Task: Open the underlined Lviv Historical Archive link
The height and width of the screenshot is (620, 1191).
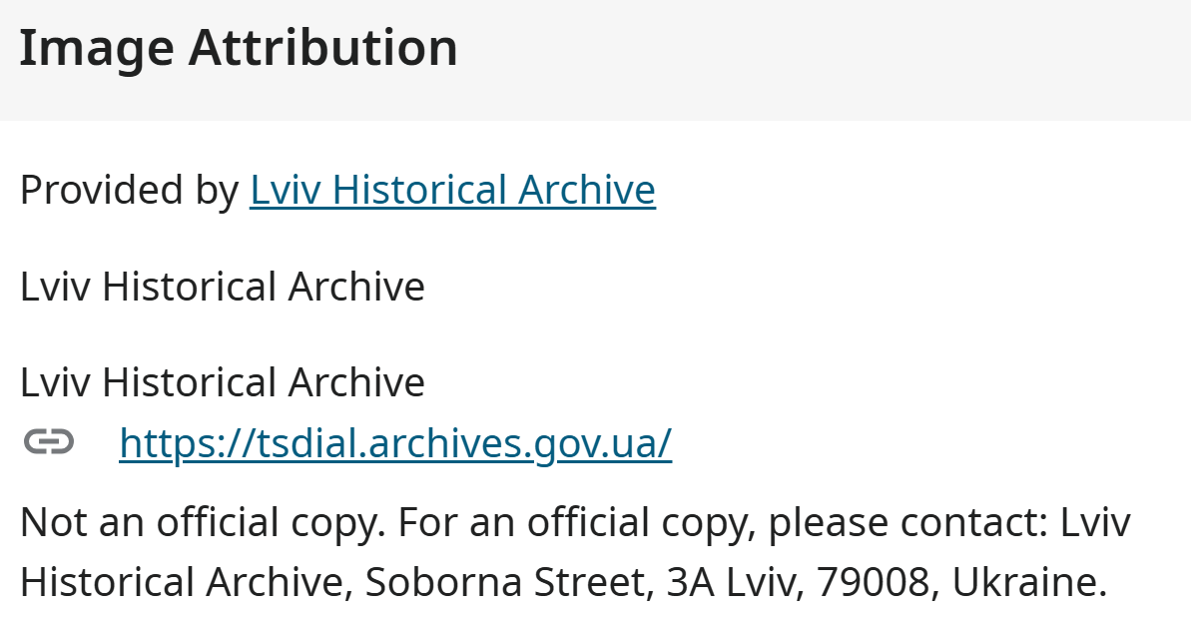Action: [452, 190]
